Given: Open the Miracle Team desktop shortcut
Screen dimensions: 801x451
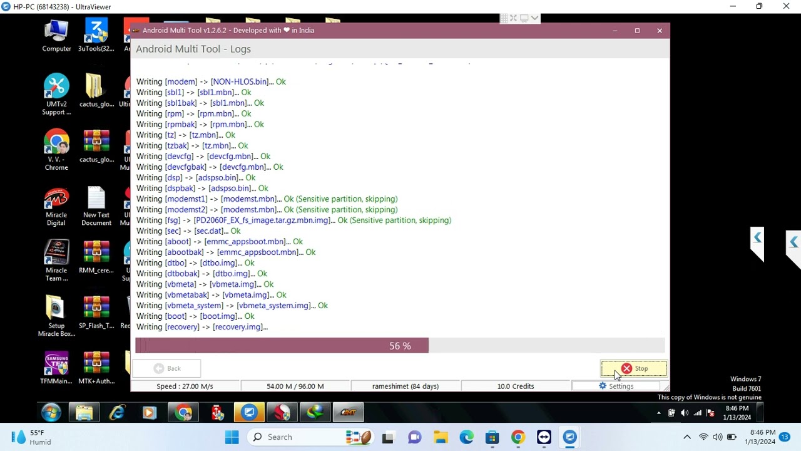Looking at the screenshot, I should (56, 261).
